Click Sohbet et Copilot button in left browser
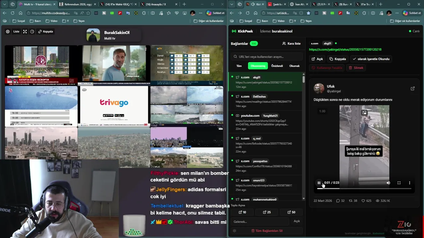Image resolution: width=424 pixels, height=238 pixels. (216, 13)
